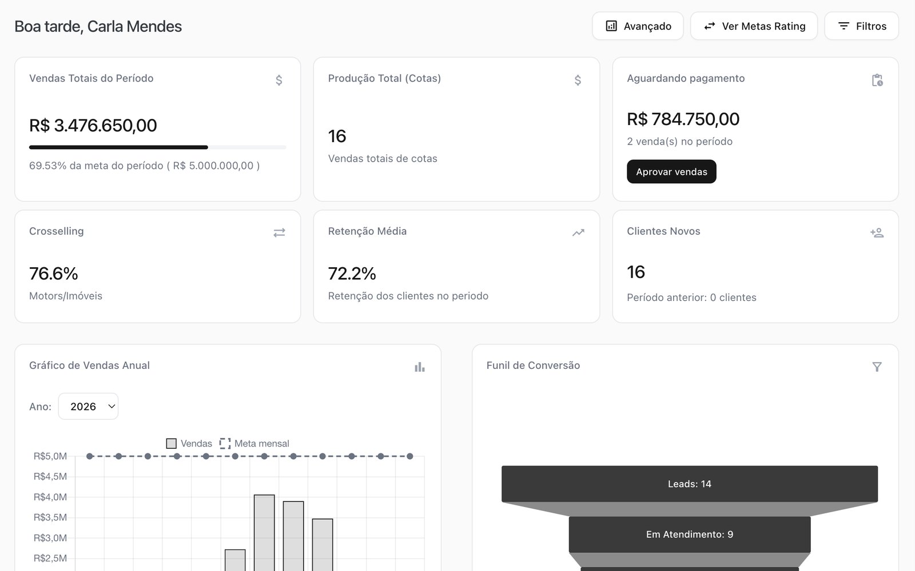Click greeting Boa tarde, Carla Mendes
Viewport: 915px width, 571px height.
coord(98,26)
